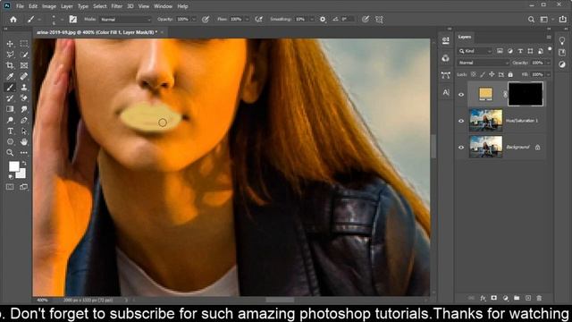Select the Rectangular Marquee tool
Viewport: 572px width, 322px height.
click(24, 44)
